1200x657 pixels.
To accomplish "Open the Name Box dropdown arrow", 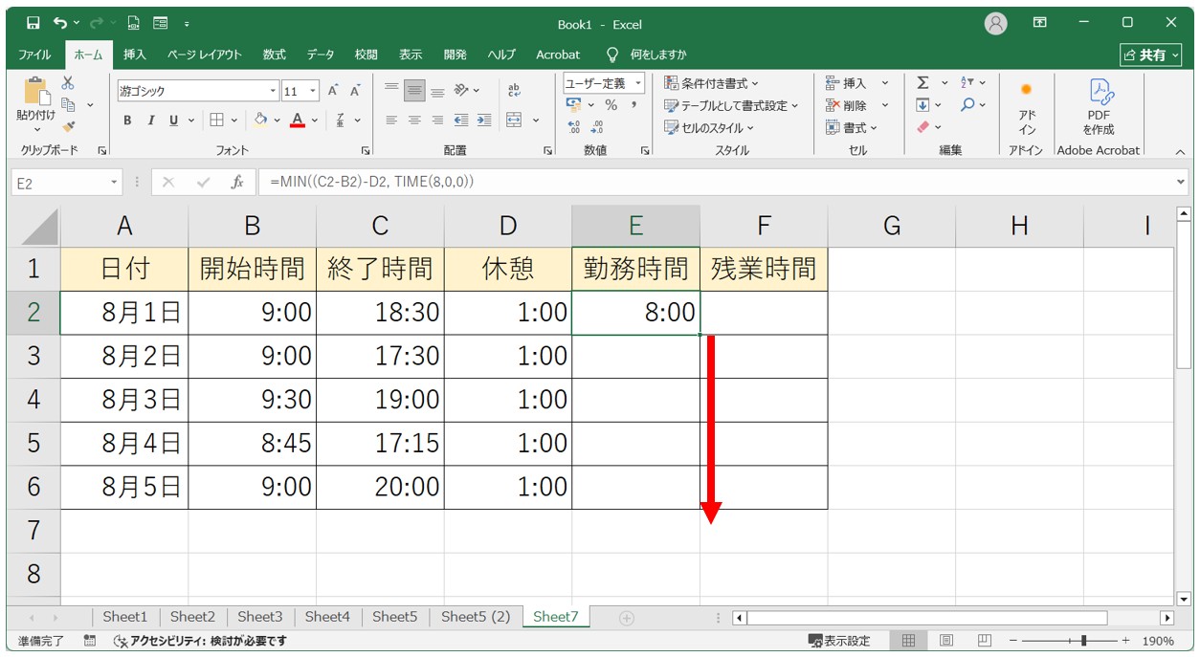I will click(x=115, y=182).
